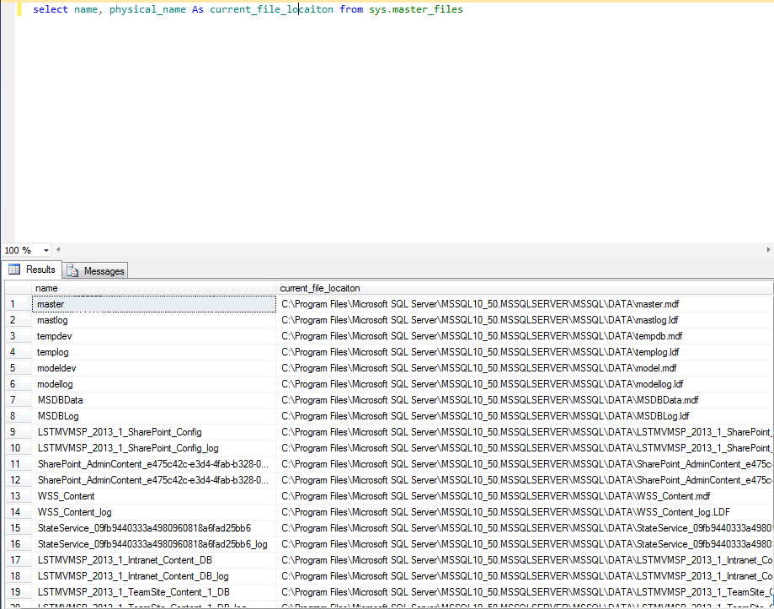Click the right scroll arrow of the editor scrollbar
This screenshot has height=609, width=774.
(x=767, y=250)
